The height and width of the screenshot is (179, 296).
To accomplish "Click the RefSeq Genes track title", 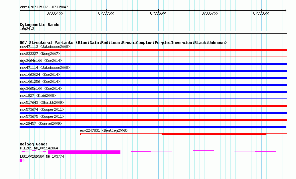I will tap(34, 144).
